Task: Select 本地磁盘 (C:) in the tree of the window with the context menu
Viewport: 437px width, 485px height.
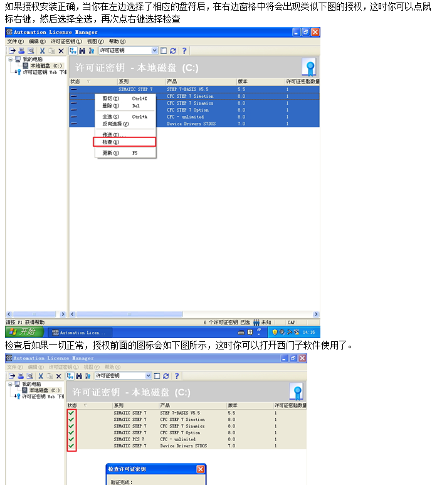Action: [x=43, y=66]
